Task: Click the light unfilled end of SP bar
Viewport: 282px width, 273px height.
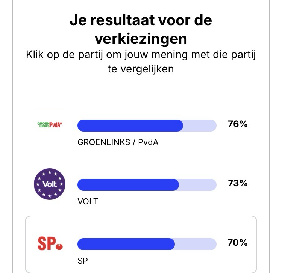Action: [x=196, y=244]
